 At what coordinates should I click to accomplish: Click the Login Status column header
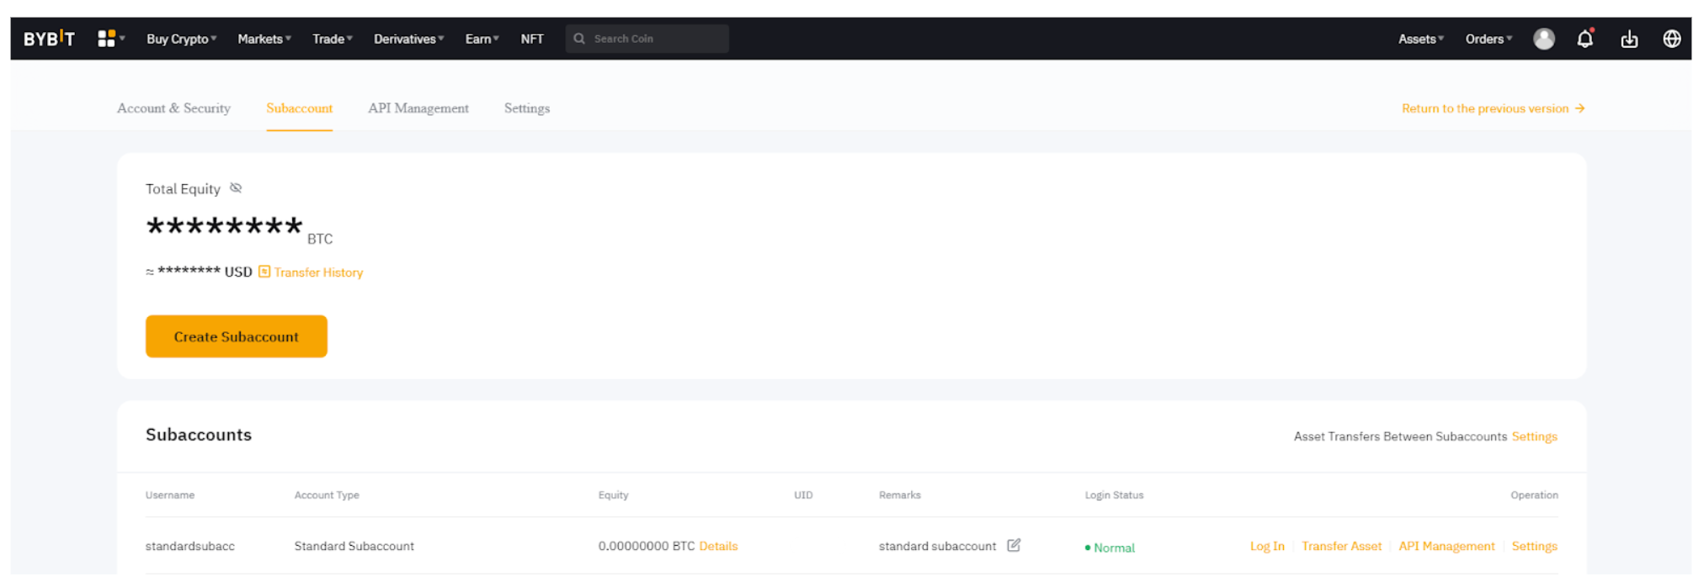(x=1114, y=494)
